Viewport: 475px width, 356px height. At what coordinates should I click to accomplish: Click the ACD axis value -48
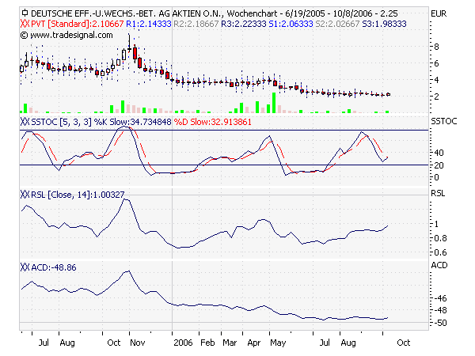point(440,310)
